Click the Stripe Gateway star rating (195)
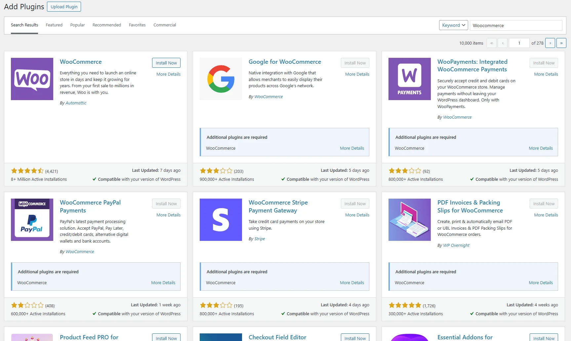Viewport: 571px width, 341px height. point(216,305)
